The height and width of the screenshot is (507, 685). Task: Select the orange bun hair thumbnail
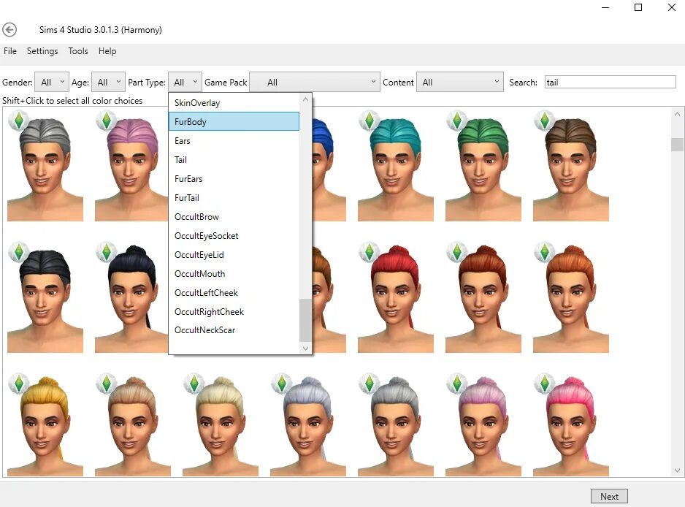[x=570, y=297]
